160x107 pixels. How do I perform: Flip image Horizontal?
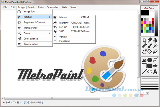(x=74, y=41)
